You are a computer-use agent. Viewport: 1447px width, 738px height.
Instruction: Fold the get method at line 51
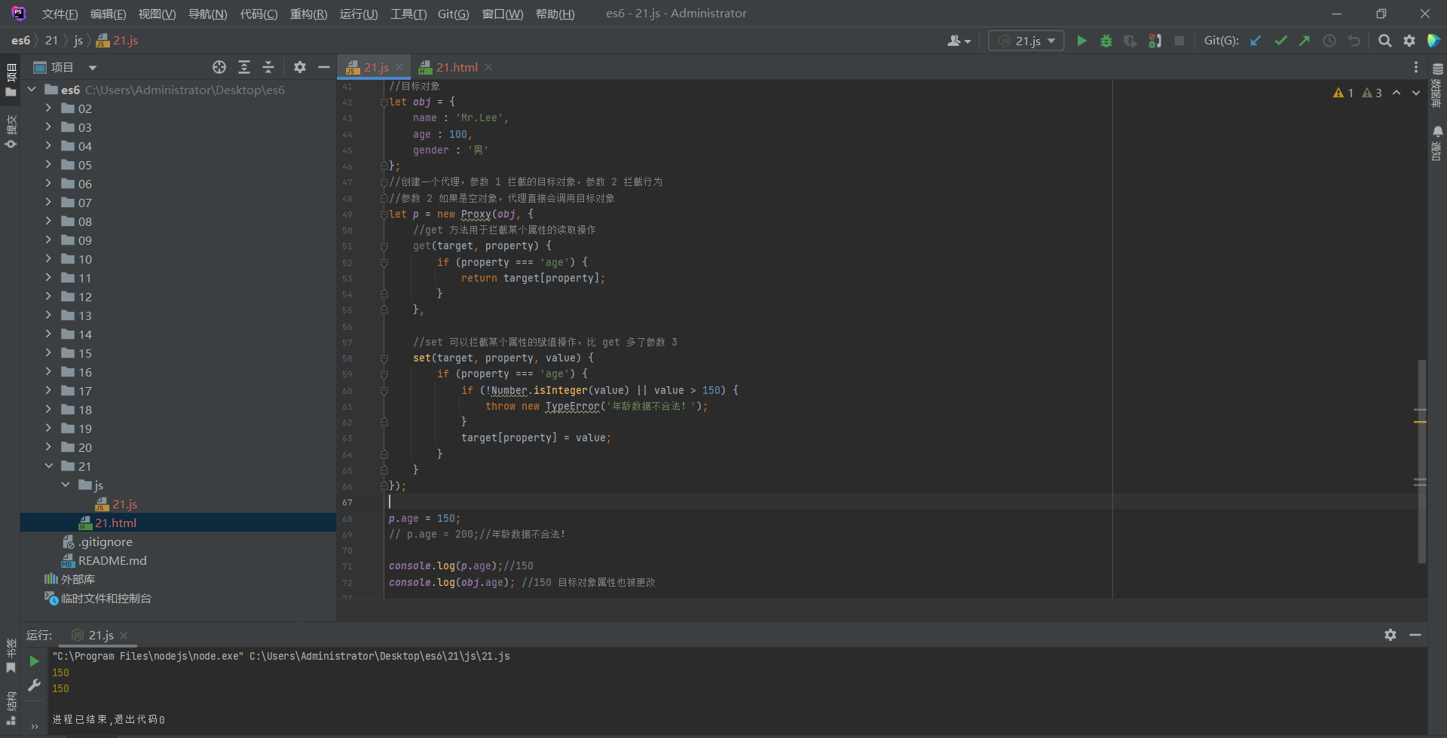pyautogui.click(x=384, y=246)
